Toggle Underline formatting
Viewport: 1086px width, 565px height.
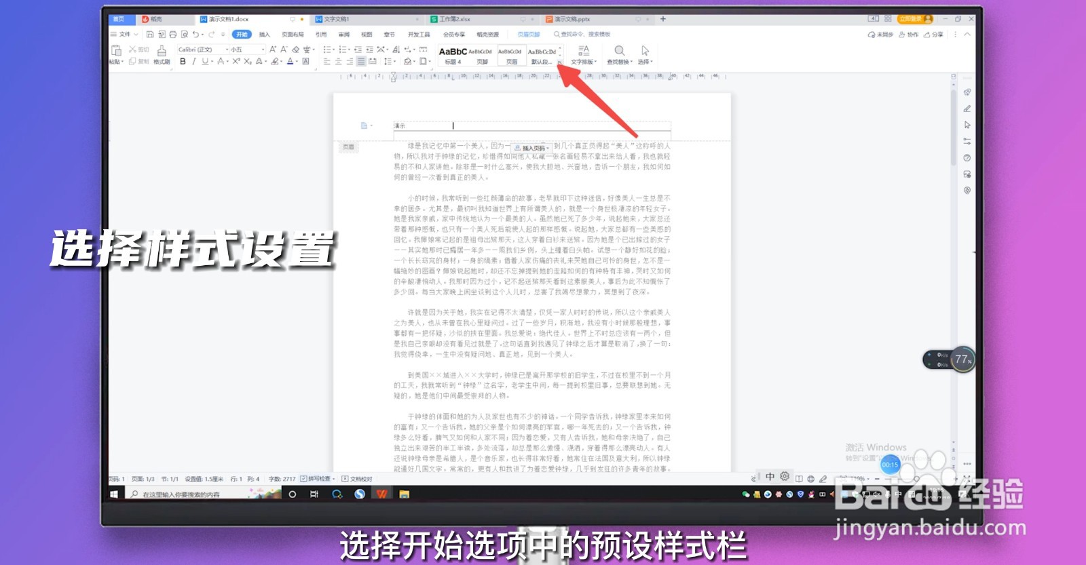pyautogui.click(x=204, y=61)
